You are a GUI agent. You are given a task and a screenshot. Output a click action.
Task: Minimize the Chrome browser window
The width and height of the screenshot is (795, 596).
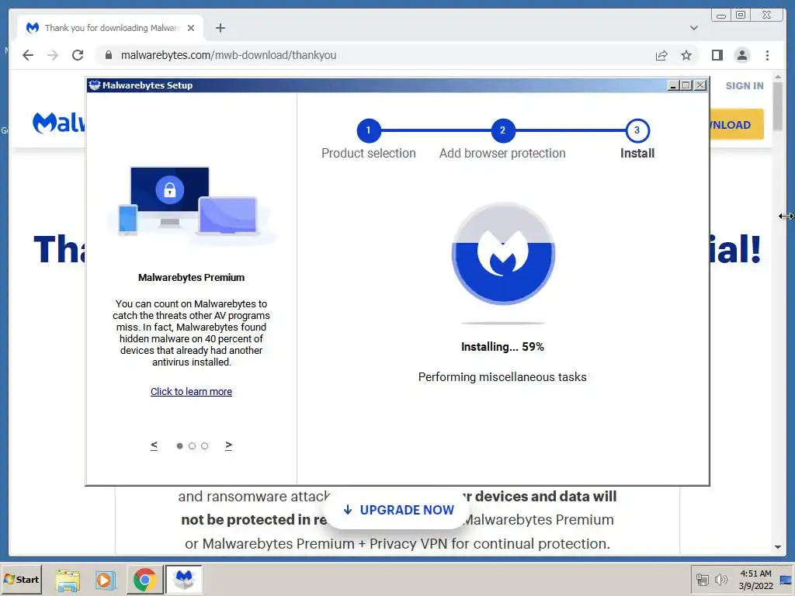coord(721,16)
